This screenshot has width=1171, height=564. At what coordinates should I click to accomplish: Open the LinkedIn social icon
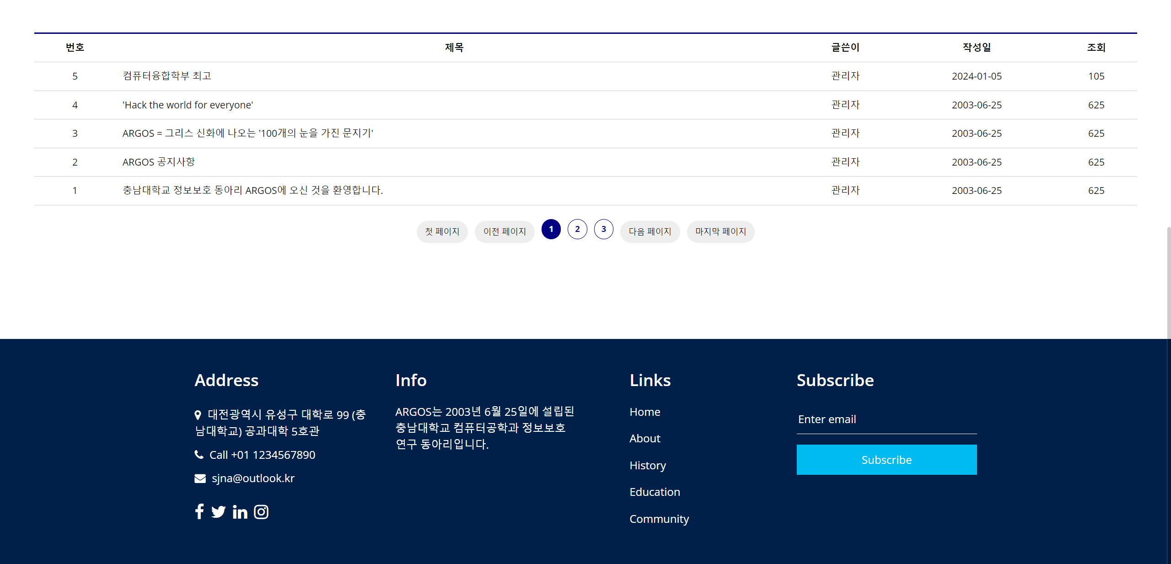240,512
